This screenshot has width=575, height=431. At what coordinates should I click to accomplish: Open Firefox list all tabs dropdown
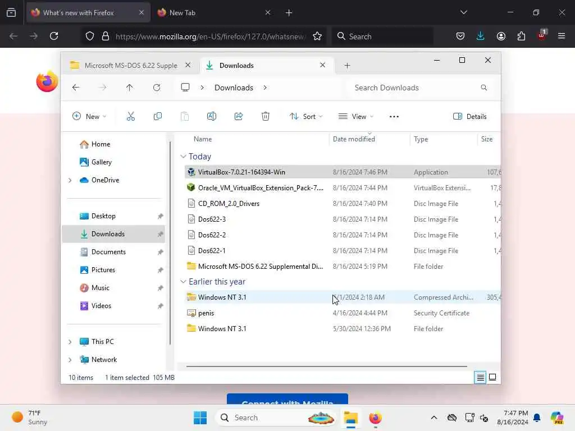click(463, 12)
